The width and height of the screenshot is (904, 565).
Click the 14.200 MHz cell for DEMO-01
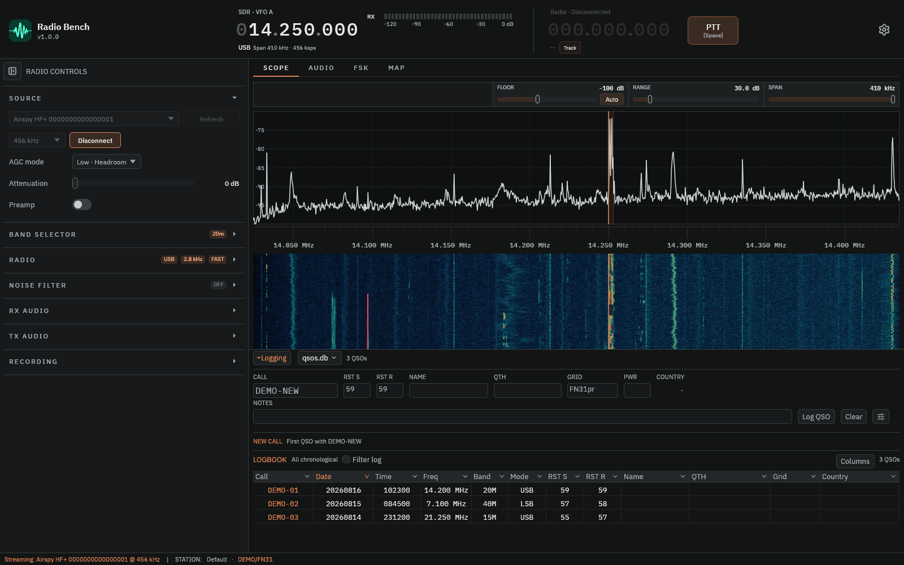pos(446,490)
